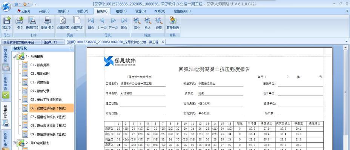Open the 视图(V) ribbon tab
The width and height of the screenshot is (350, 150).
click(x=83, y=11)
